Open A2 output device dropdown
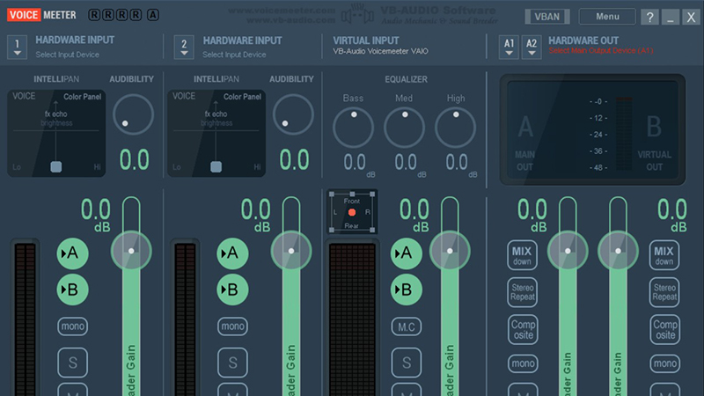This screenshot has height=396, width=704. click(x=532, y=48)
